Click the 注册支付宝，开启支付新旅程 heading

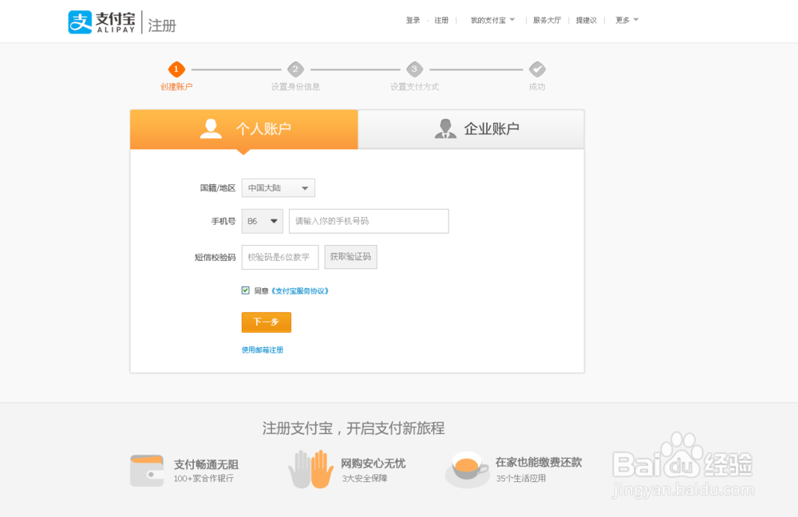tap(354, 428)
